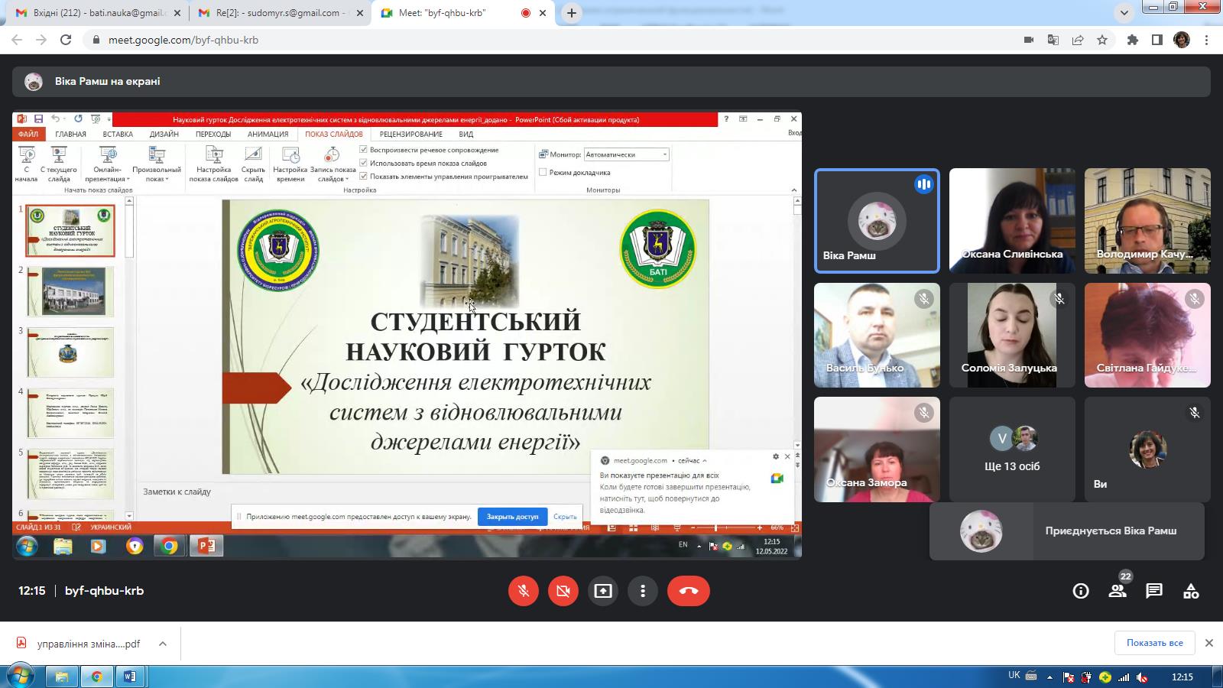Click 'Скрыть' link in sharing bar
Screen dimensions: 1223x688
pyautogui.click(x=565, y=517)
